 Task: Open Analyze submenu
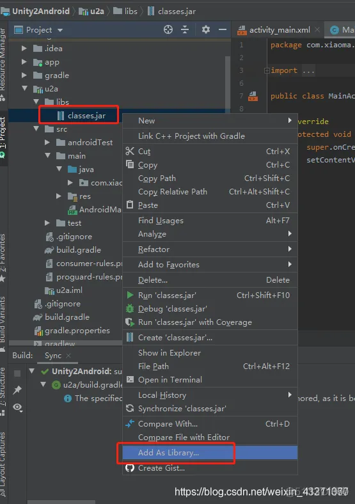coord(210,234)
